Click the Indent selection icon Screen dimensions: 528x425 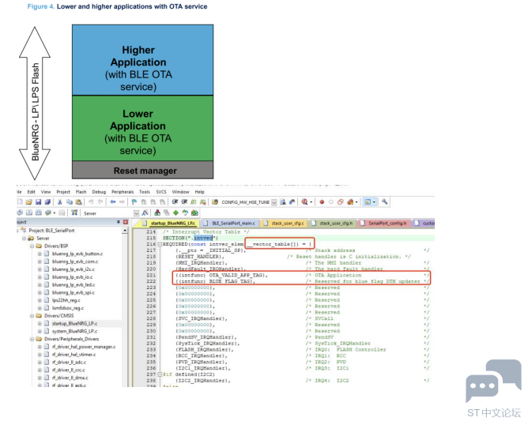tap(175, 202)
